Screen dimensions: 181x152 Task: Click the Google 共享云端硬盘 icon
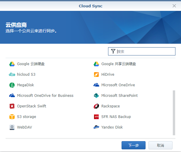click(96, 64)
